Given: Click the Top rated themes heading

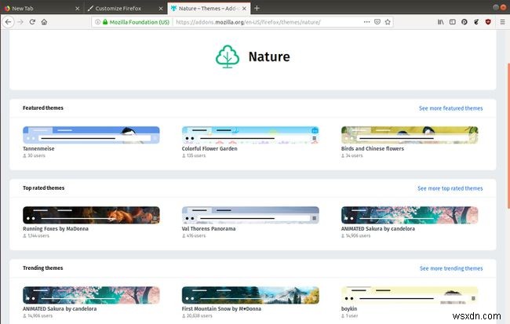Looking at the screenshot, I should [44, 187].
